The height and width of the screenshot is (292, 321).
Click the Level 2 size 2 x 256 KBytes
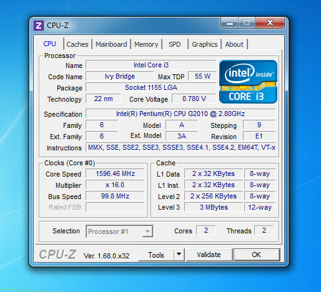pyautogui.click(x=214, y=196)
